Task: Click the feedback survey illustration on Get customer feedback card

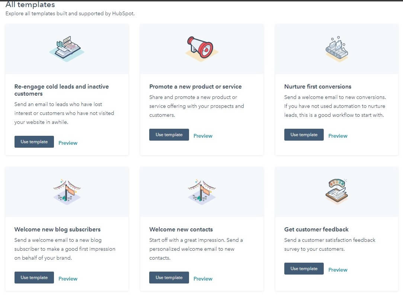Action: (x=336, y=191)
